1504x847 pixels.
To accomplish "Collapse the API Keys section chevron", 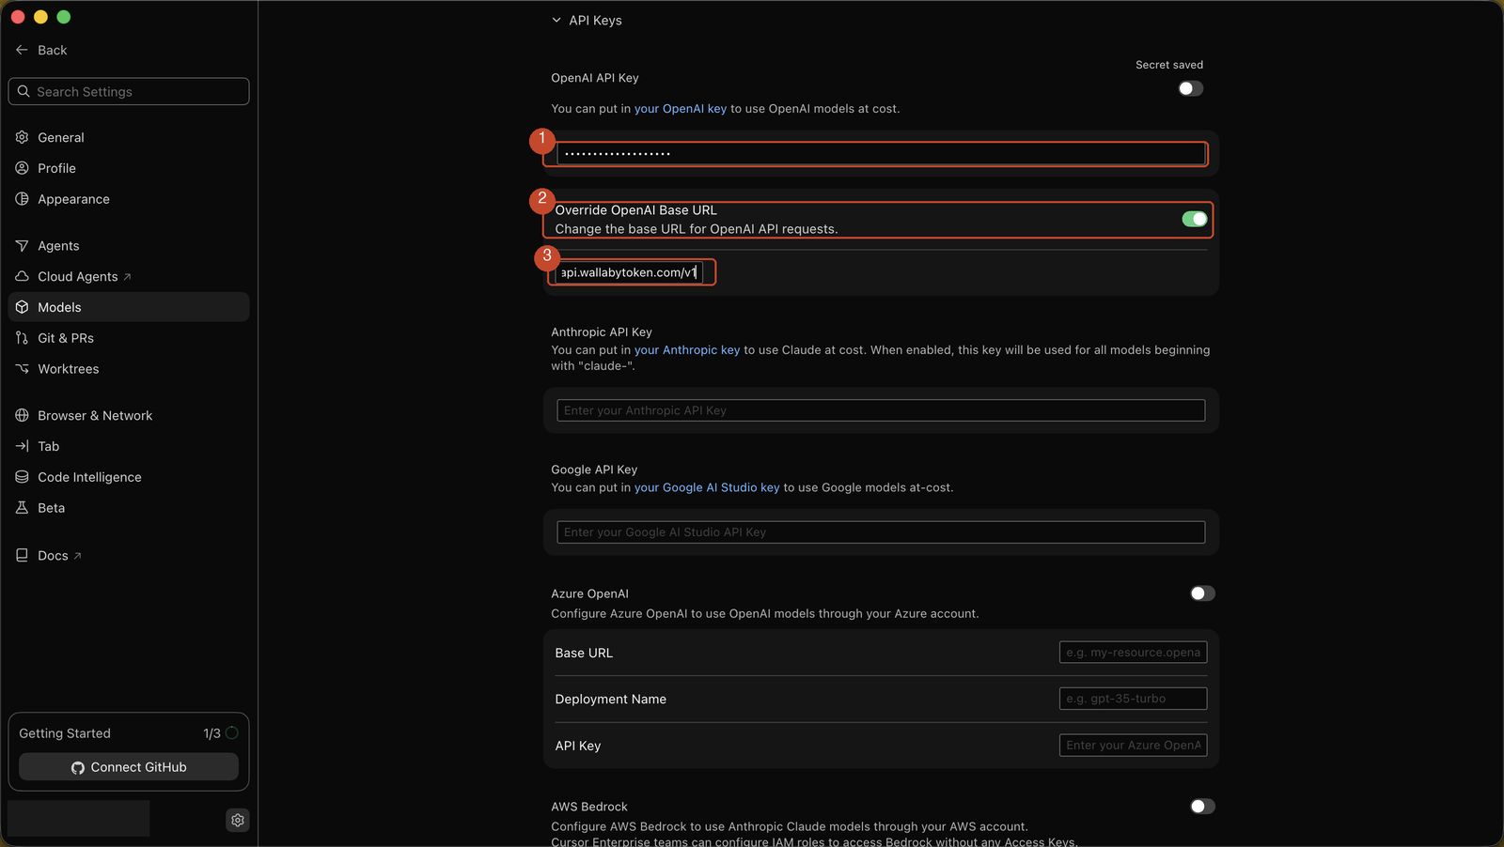I will click(x=556, y=20).
